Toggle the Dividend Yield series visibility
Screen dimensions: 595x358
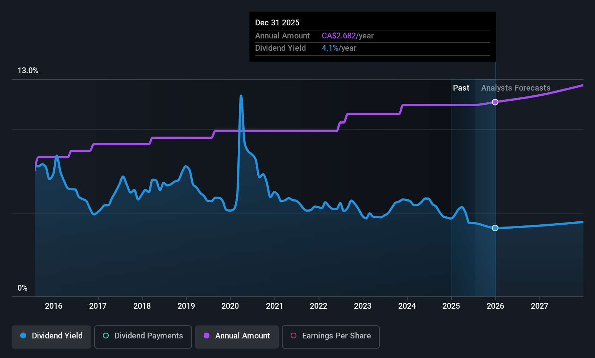click(x=51, y=336)
